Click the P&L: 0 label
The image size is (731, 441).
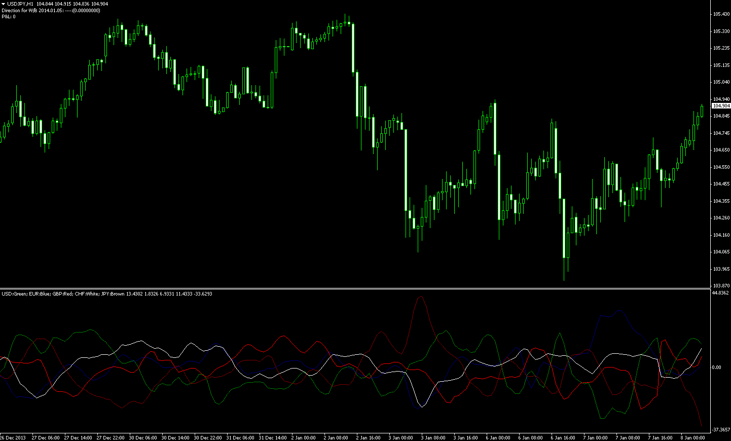(x=9, y=16)
